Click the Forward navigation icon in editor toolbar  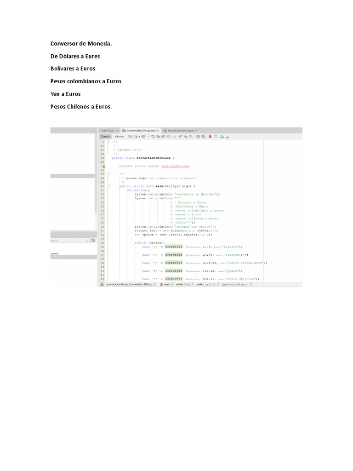[x=143, y=136]
